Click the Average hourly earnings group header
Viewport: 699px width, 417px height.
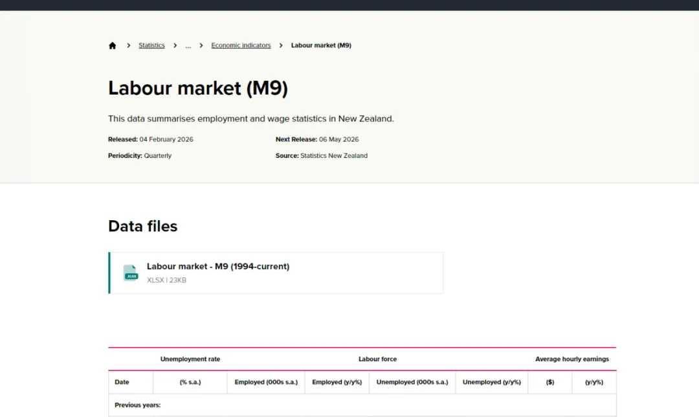572,359
